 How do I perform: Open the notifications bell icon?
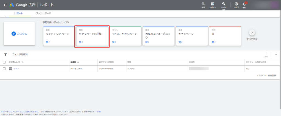tap(244, 4)
